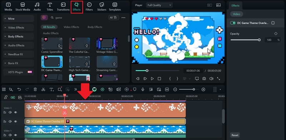Screen dimensions: 286x140
Task: Step back one frame in player
Action: (x=138, y=78)
